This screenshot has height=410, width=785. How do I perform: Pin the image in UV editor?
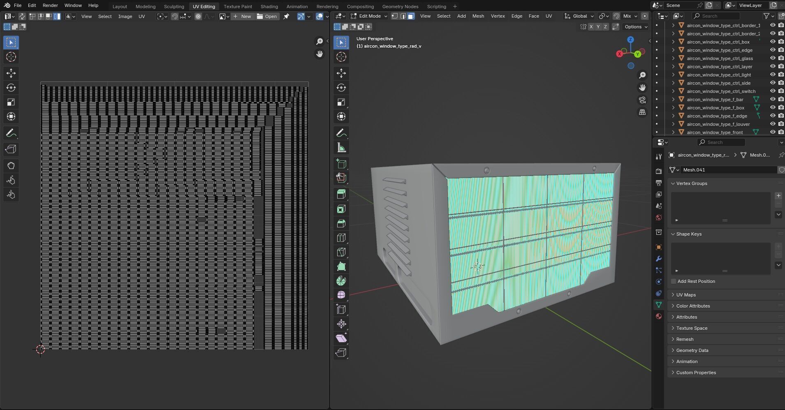point(287,16)
